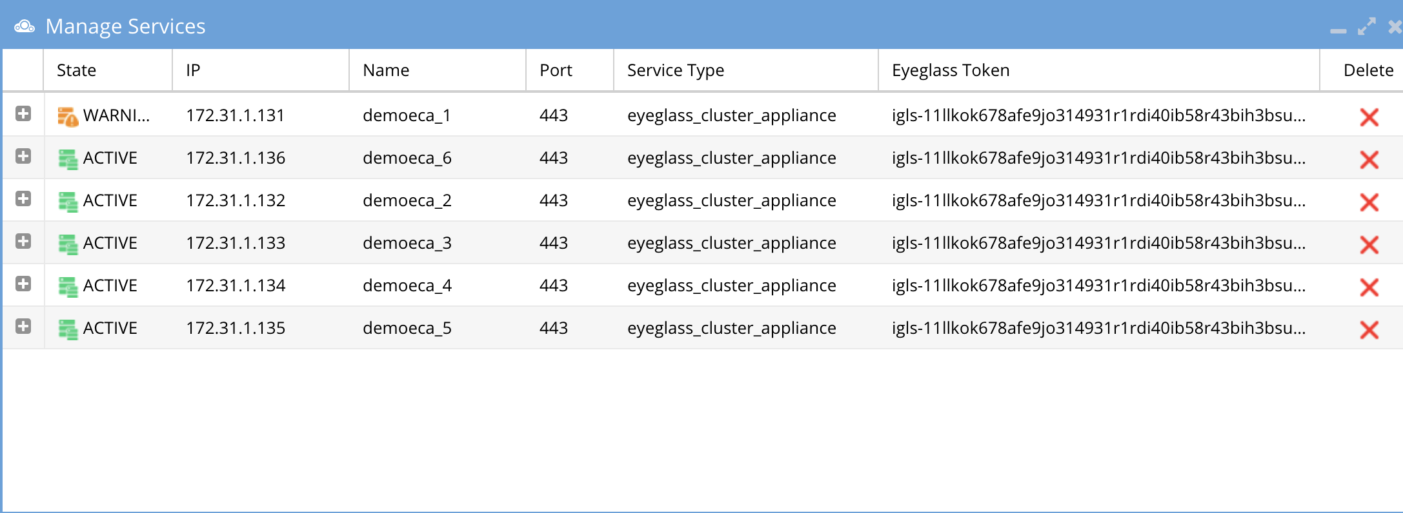1403x513 pixels.
Task: Click the Delete column header
Action: [1362, 70]
